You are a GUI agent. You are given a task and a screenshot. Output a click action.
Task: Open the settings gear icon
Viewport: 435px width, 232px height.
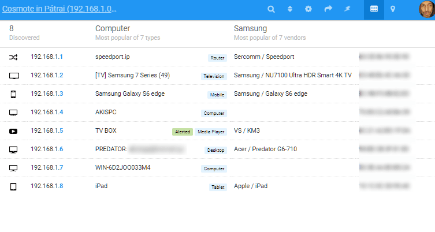(x=308, y=9)
